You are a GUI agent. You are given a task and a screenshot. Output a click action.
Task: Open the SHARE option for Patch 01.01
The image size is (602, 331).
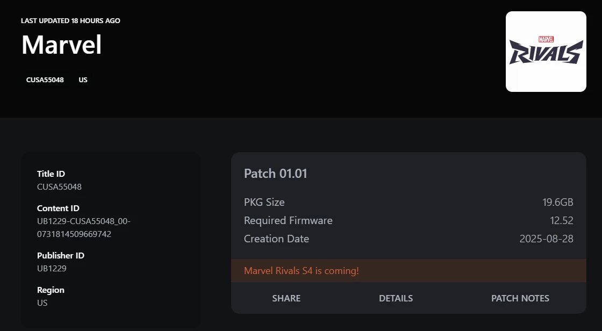coord(286,298)
